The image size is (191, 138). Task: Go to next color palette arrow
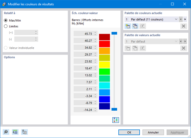(185, 19)
